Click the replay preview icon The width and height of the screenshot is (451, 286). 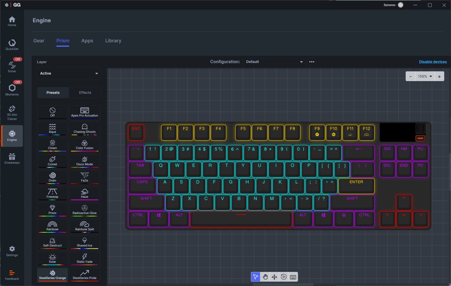[284, 277]
